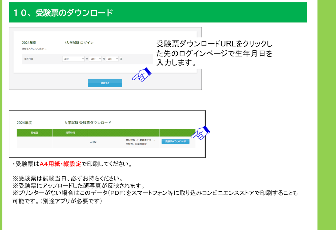Click the 開催日 table column header

point(34,133)
